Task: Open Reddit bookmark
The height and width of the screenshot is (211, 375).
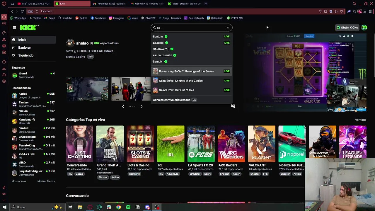Action: pos(81,18)
